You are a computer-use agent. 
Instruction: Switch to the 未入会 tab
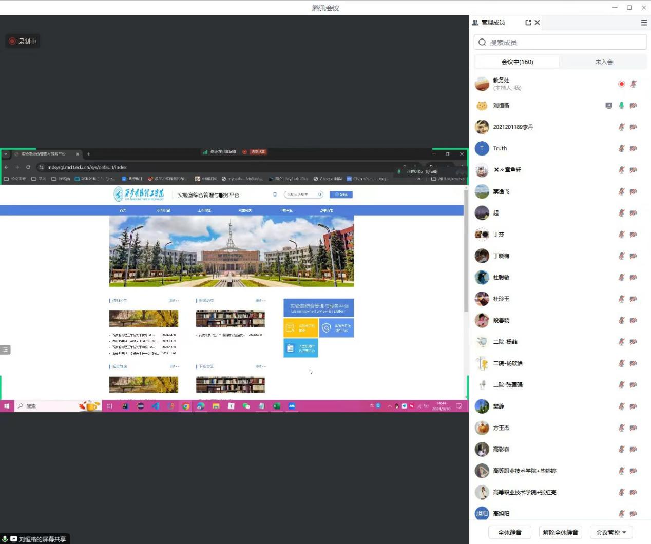pos(603,62)
